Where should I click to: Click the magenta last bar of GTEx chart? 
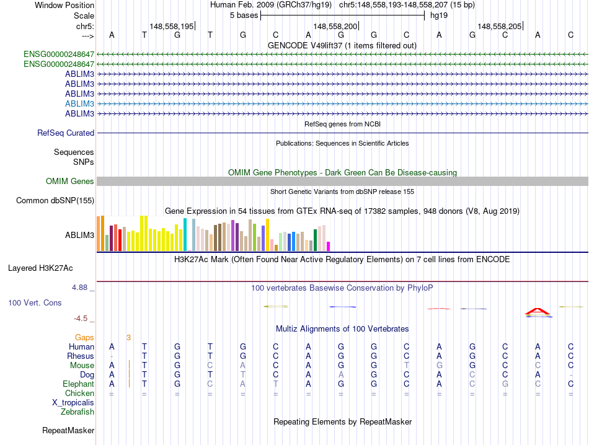click(x=328, y=246)
